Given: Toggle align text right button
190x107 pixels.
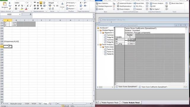Looking at the screenshot, I should (x=41, y=6).
